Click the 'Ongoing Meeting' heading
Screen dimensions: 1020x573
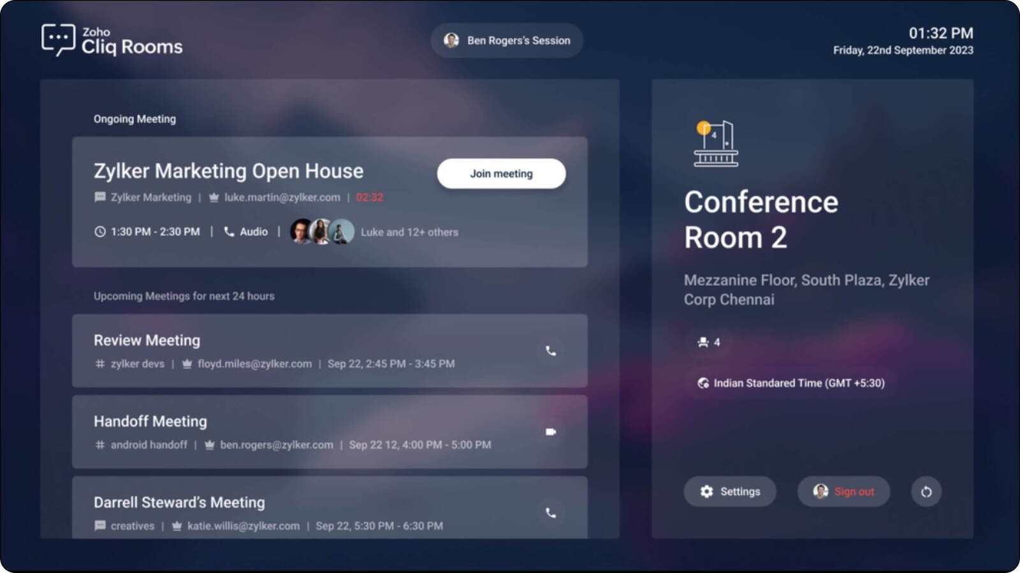point(135,119)
